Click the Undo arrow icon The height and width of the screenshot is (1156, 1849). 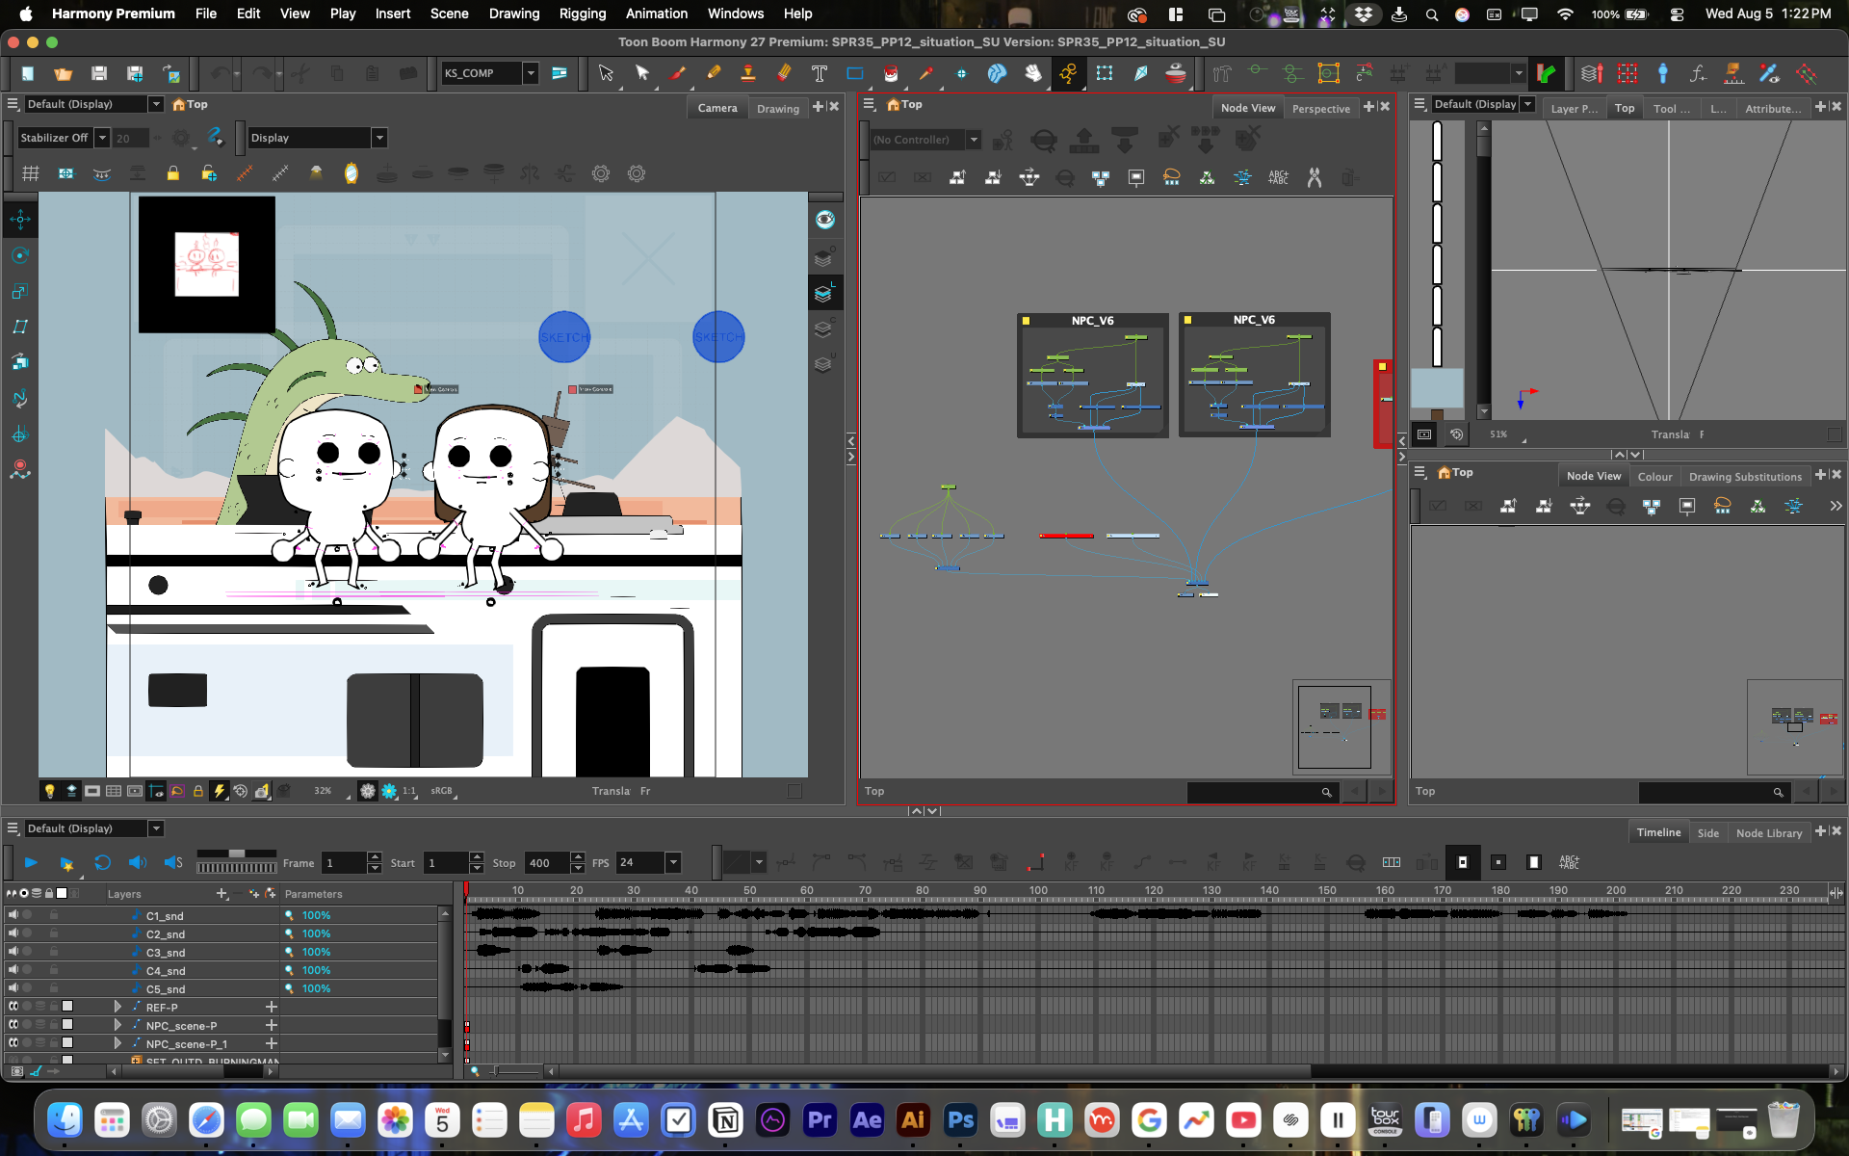[221, 73]
